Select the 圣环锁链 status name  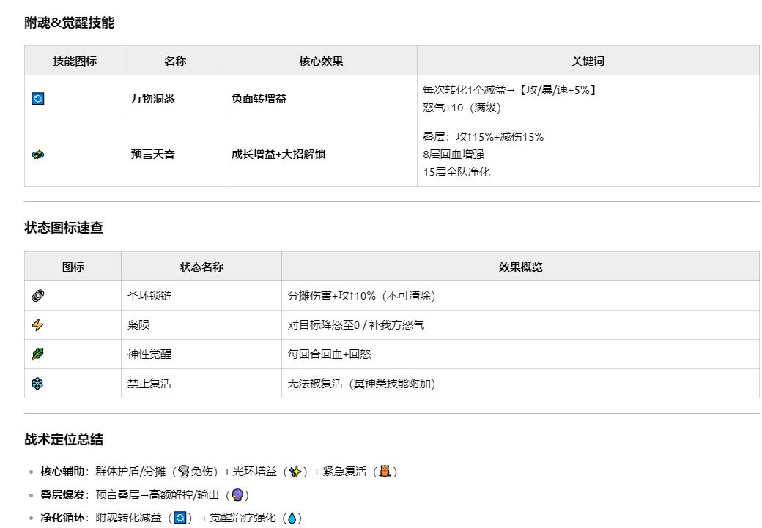click(x=149, y=295)
